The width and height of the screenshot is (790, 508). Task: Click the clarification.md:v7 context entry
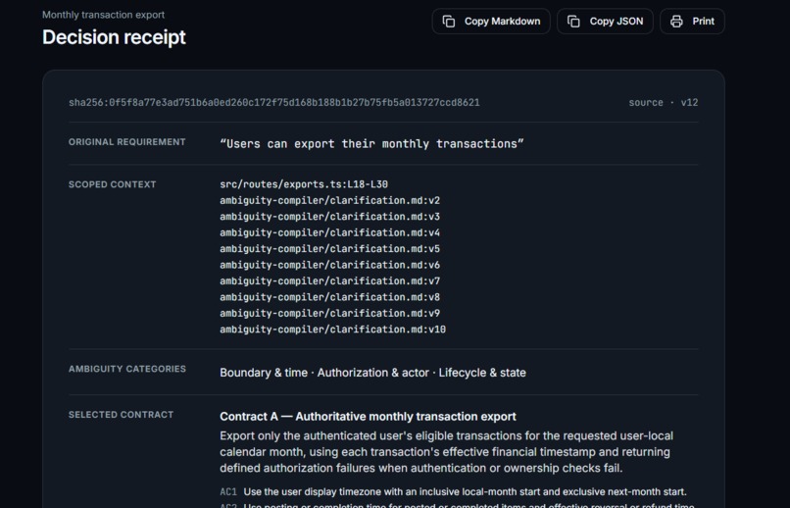(x=330, y=281)
